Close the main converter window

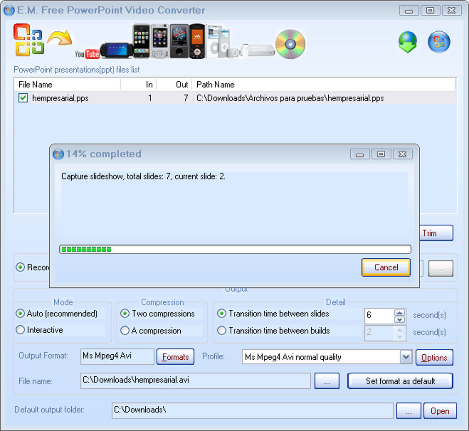coord(452,11)
